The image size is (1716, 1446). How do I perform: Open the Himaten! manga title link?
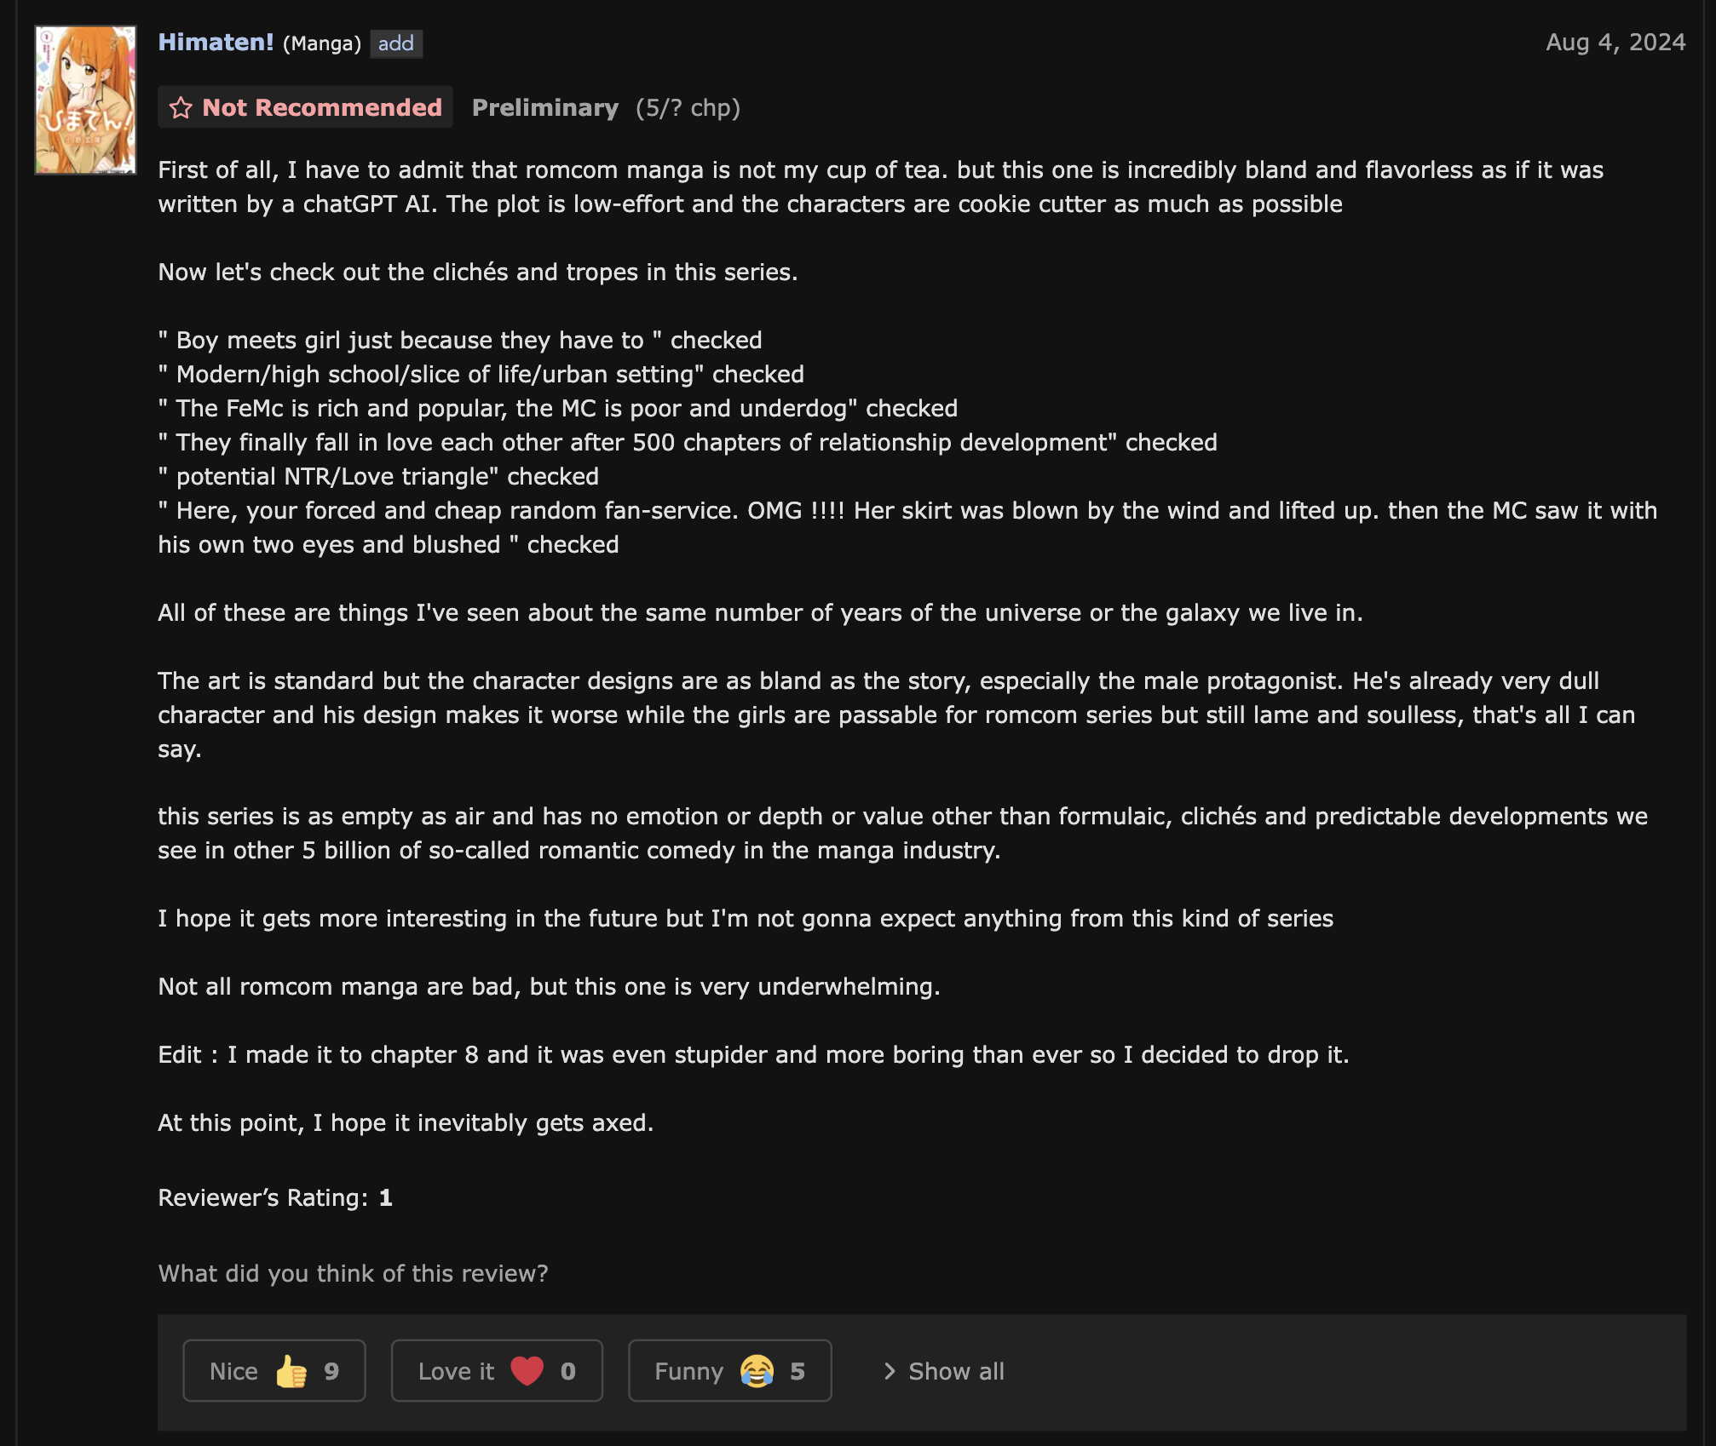tap(216, 43)
